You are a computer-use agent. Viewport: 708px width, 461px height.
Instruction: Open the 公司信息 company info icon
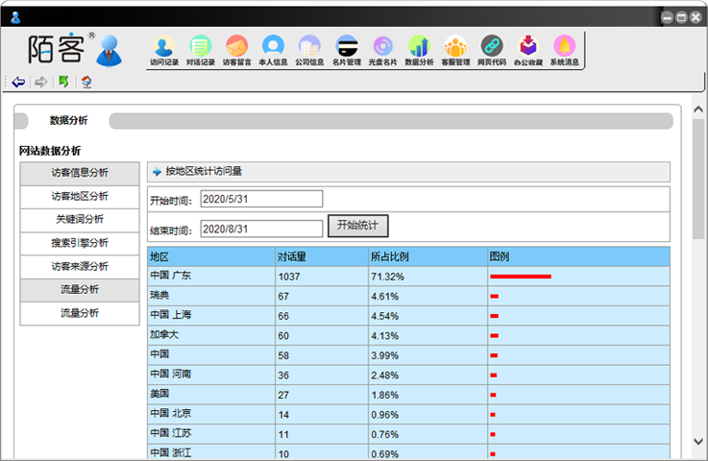pyautogui.click(x=309, y=50)
